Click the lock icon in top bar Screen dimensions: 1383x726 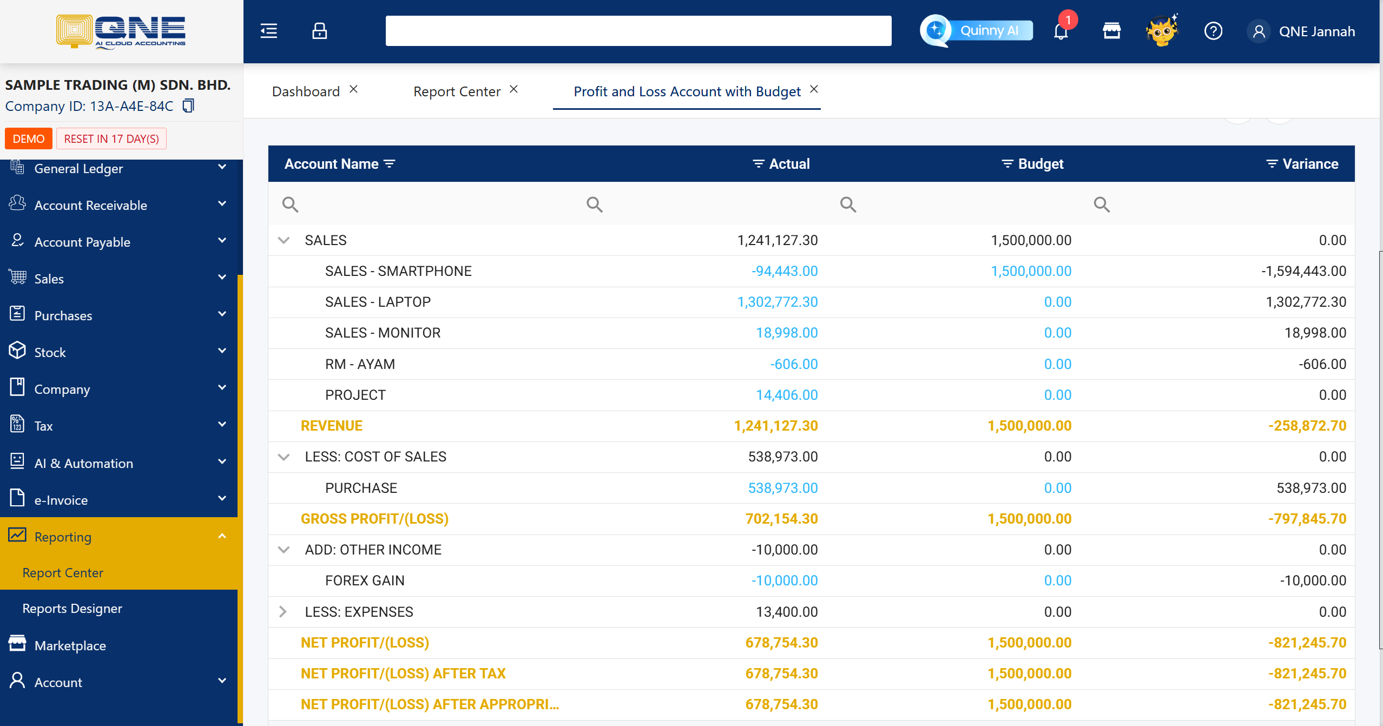tap(319, 31)
